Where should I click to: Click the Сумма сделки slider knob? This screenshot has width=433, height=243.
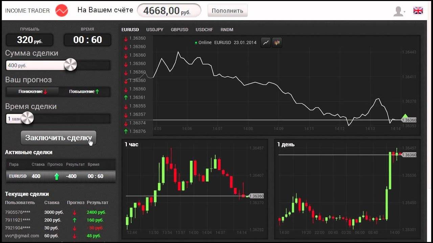[x=70, y=64]
